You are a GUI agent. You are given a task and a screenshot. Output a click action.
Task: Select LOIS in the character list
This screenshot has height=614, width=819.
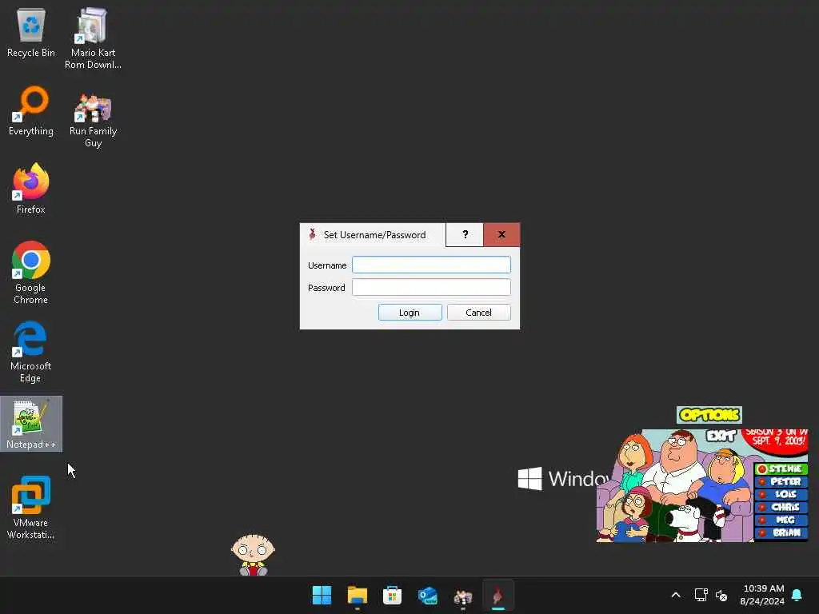(781, 494)
